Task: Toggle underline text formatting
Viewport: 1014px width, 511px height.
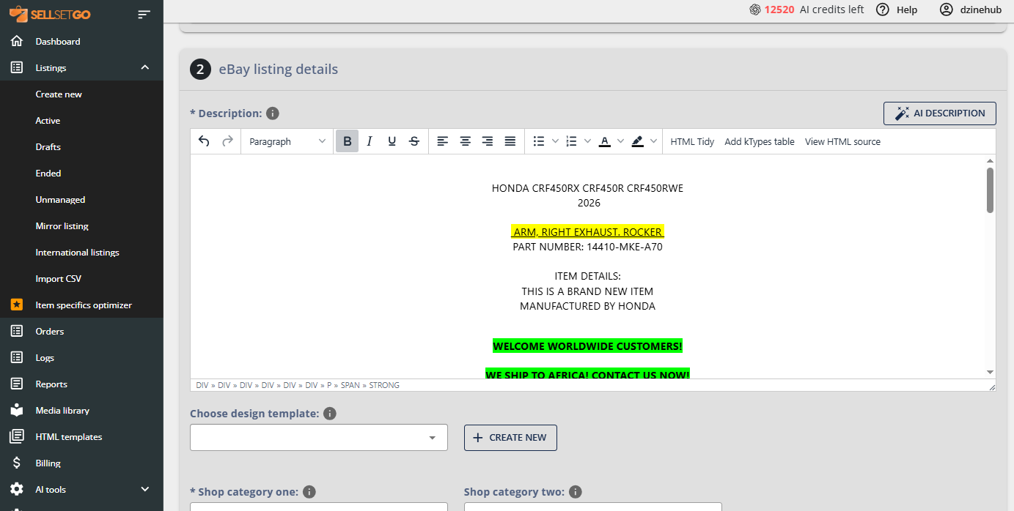Action: 392,141
